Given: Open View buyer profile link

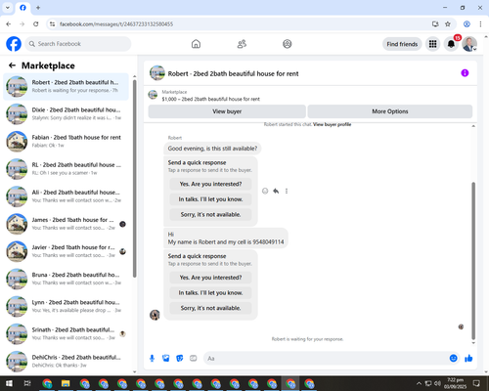Looking at the screenshot, I should point(332,124).
